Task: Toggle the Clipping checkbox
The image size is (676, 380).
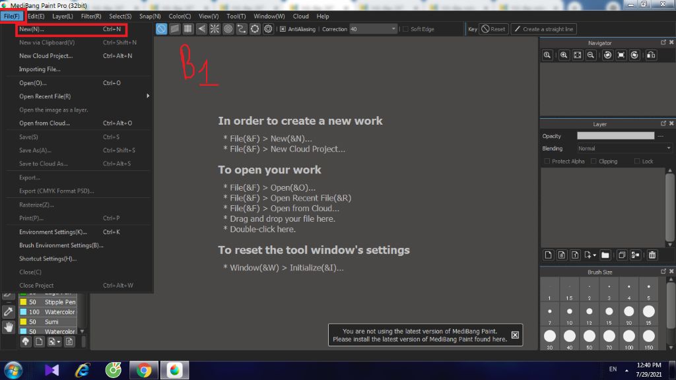Action: (x=593, y=161)
